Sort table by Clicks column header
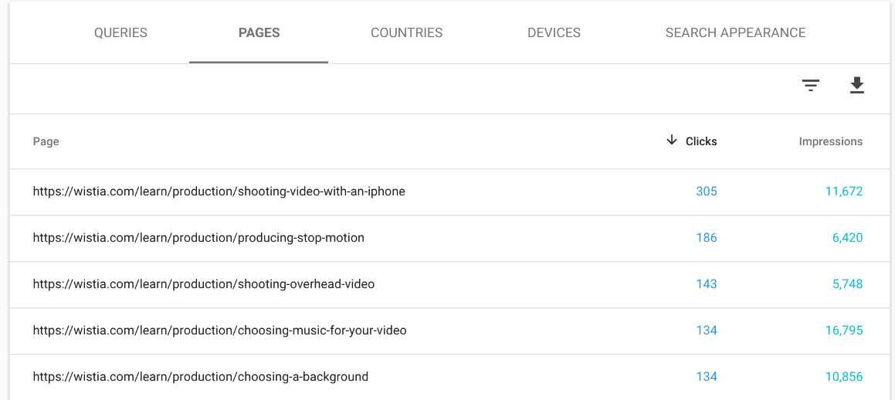The image size is (895, 400). click(701, 141)
